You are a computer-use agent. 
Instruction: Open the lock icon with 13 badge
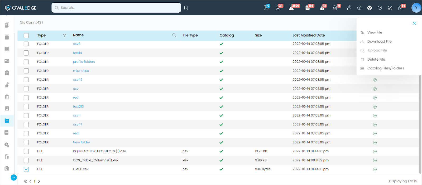point(322,8)
